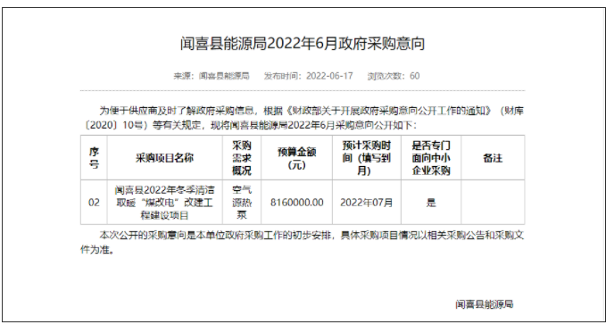Click the view count 浏览次数: 60

click(394, 76)
